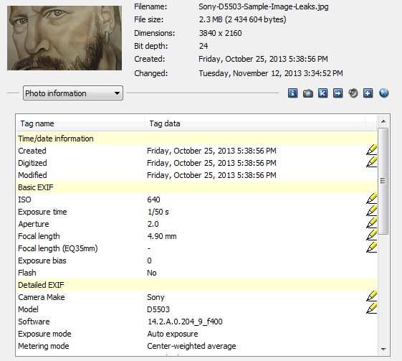
Task: Click the scroll down arrow
Action: 383,350
